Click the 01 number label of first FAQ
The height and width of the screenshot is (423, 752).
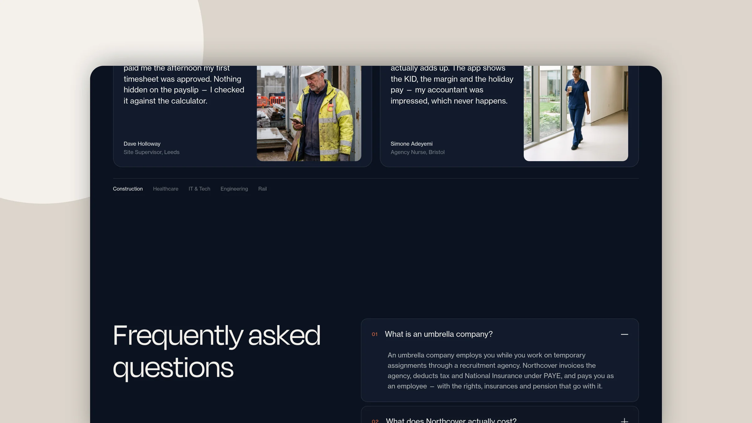tap(374, 334)
